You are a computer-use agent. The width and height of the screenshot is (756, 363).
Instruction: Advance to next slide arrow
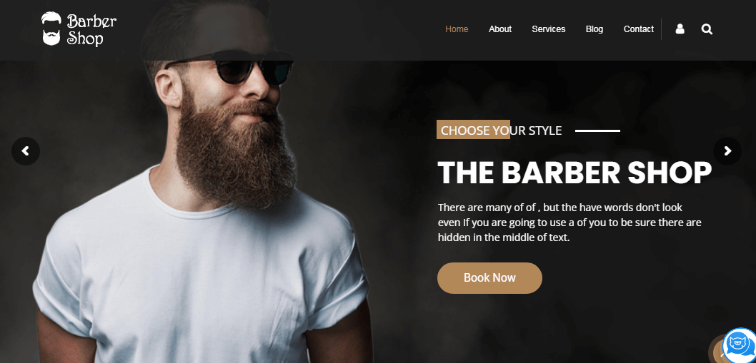(x=727, y=151)
